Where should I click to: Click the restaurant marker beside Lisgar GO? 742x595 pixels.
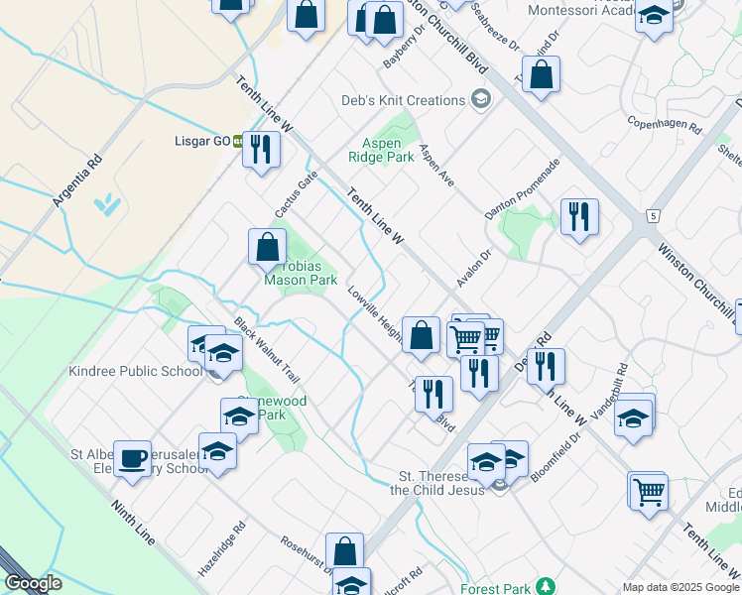point(261,151)
